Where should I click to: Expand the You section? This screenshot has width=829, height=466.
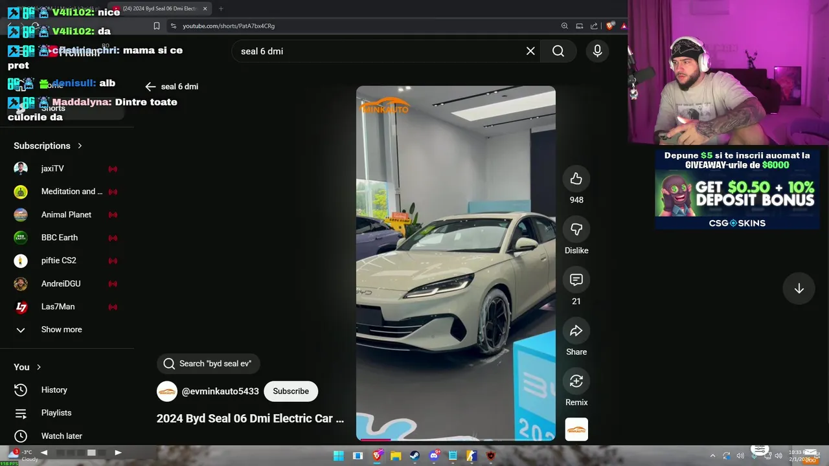click(27, 367)
